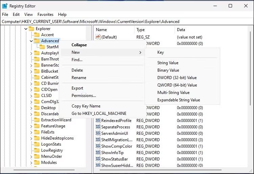The width and height of the screenshot is (254, 174).
Task: Click the ShowInfoTip DWORD value icon
Action: 98,152
